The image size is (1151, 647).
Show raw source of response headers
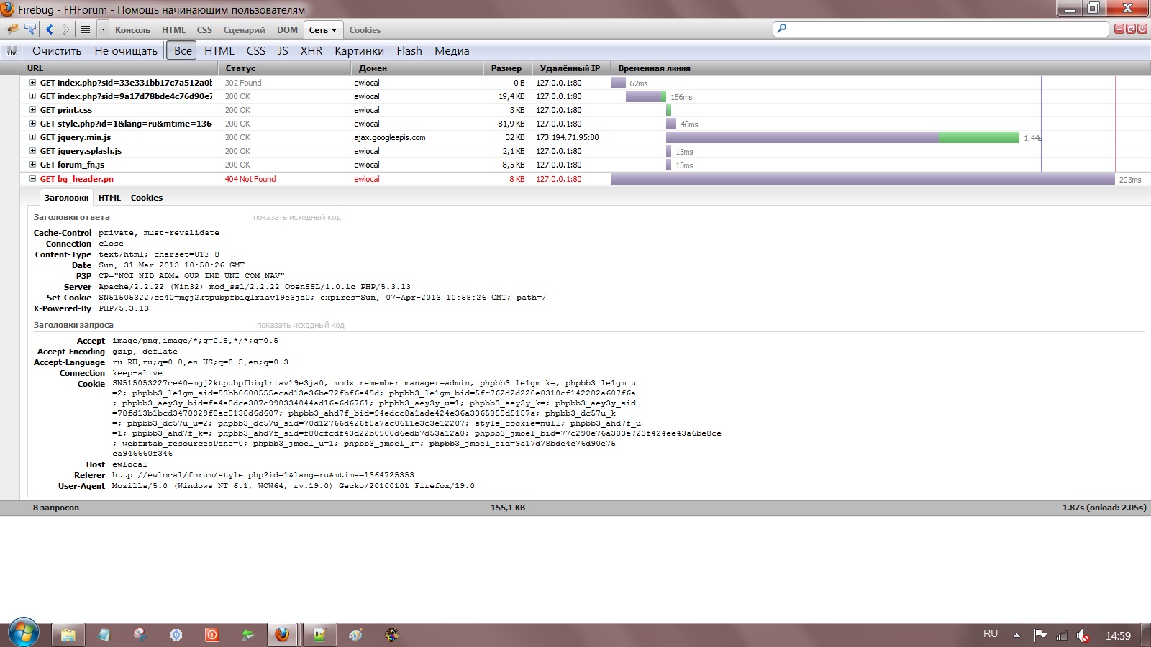[296, 217]
